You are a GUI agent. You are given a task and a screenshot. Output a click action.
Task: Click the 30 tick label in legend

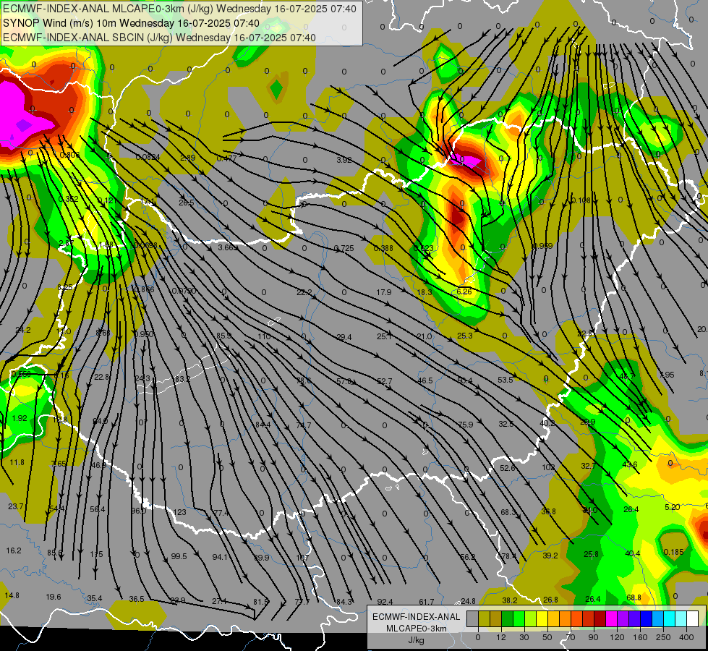(x=524, y=637)
